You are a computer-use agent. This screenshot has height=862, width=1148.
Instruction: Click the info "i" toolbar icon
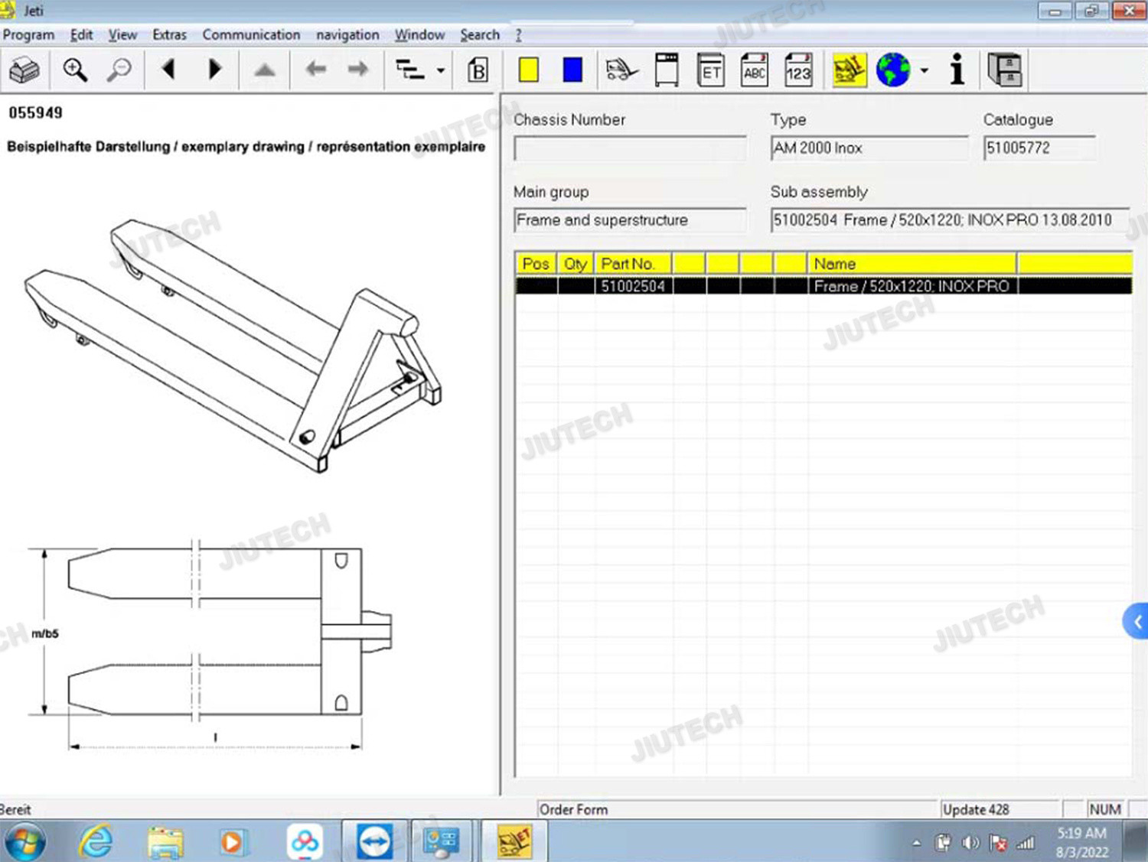957,70
